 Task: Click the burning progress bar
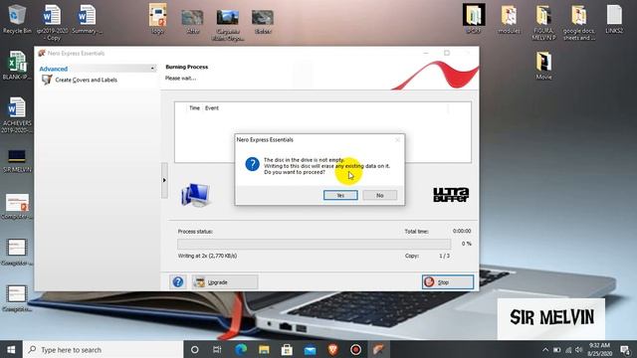[x=315, y=244]
